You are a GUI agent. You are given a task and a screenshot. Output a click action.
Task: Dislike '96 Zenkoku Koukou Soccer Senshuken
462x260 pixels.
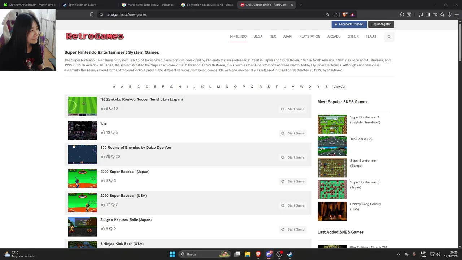coord(111,108)
